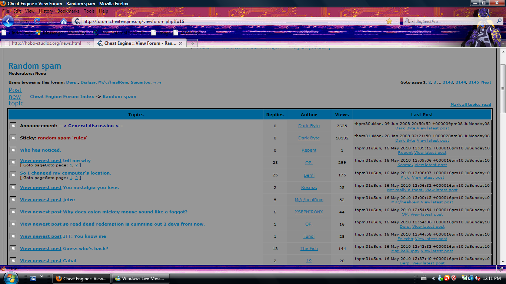Click 'View latest post' for 'Who has noticed.'
Screen dimensions: 506x284
430,153
